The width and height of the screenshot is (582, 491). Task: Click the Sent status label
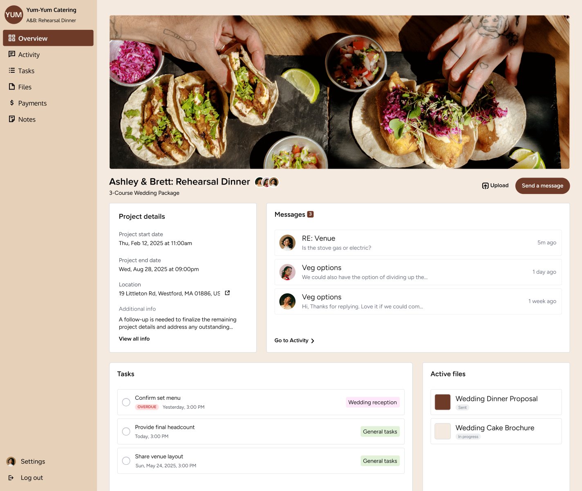[462, 408]
